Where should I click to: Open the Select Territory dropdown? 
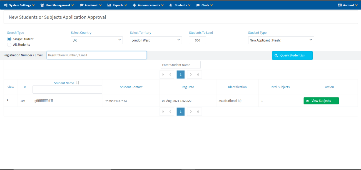click(x=156, y=40)
